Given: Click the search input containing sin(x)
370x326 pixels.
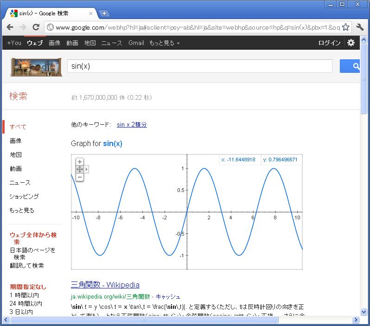Looking at the screenshot, I should pos(199,66).
